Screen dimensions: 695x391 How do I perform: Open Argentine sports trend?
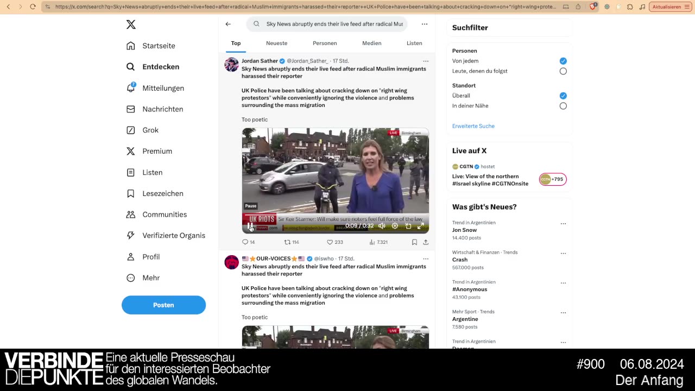click(465, 319)
